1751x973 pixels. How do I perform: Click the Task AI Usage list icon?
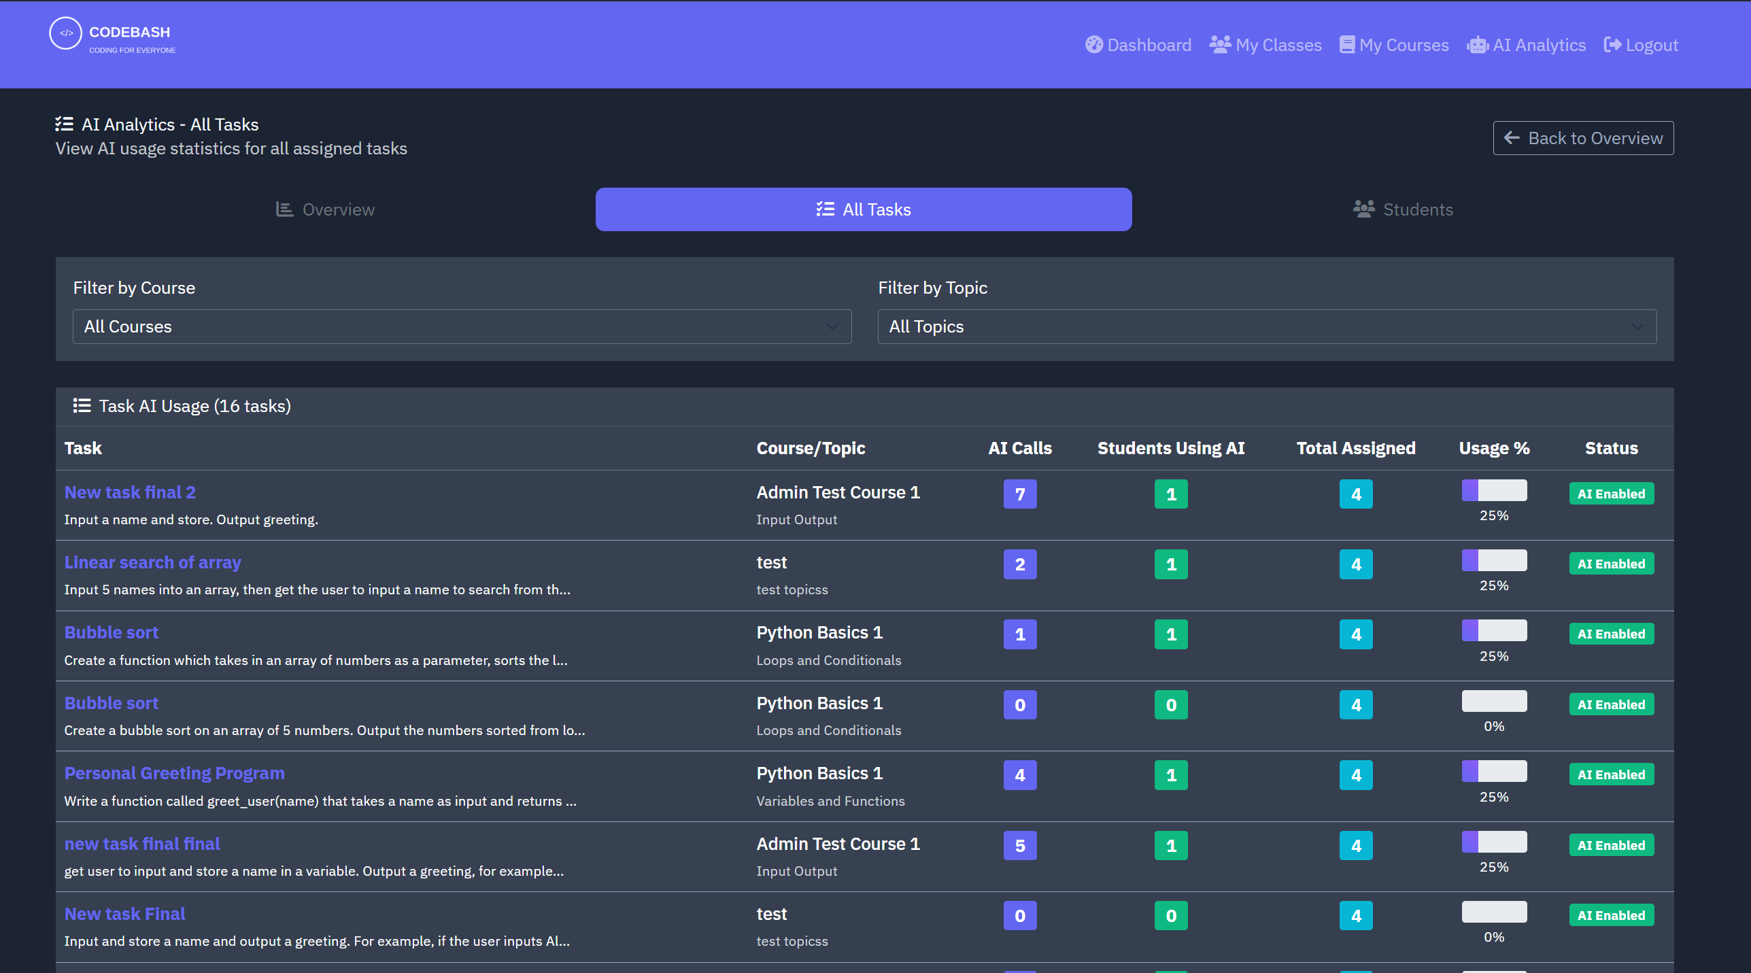82,406
